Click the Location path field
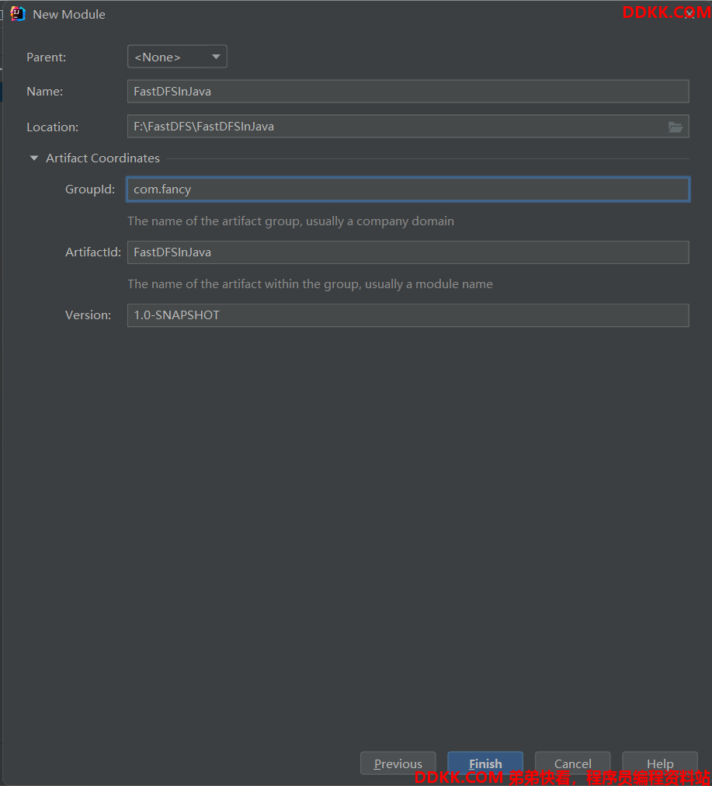The image size is (712, 786). [408, 127]
